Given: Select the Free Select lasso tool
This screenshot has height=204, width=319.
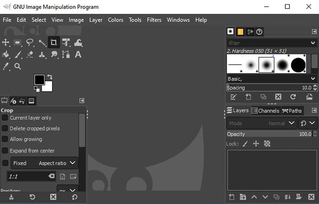Looking at the screenshot, I should click(x=30, y=43).
